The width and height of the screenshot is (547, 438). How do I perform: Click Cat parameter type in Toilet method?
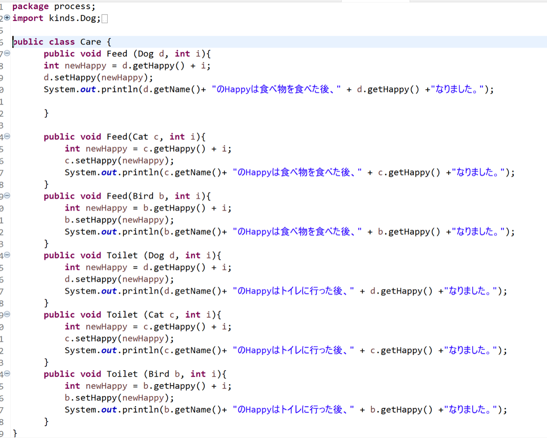pos(156,315)
